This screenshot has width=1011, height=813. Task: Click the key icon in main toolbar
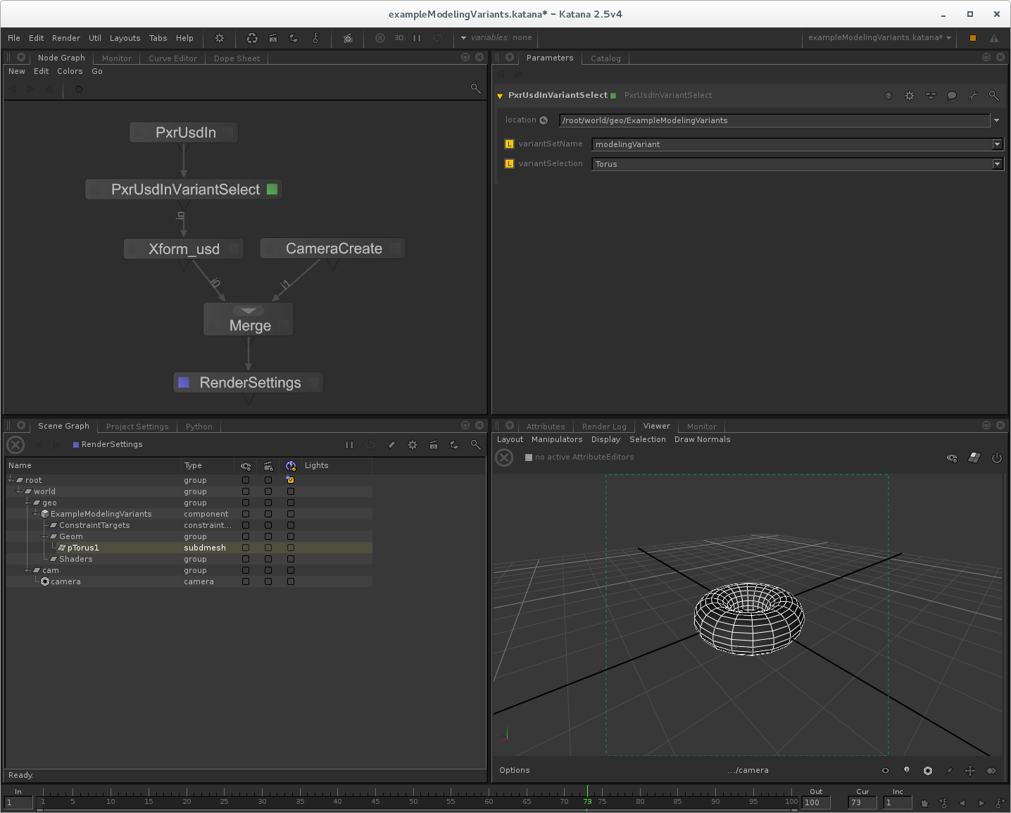coord(315,38)
